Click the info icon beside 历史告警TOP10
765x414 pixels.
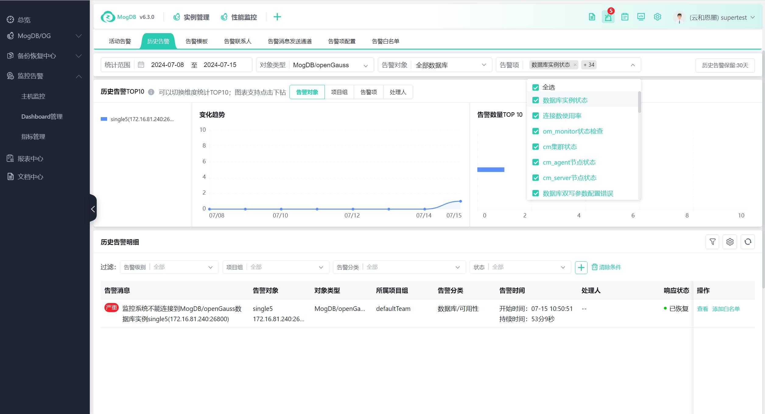151,92
